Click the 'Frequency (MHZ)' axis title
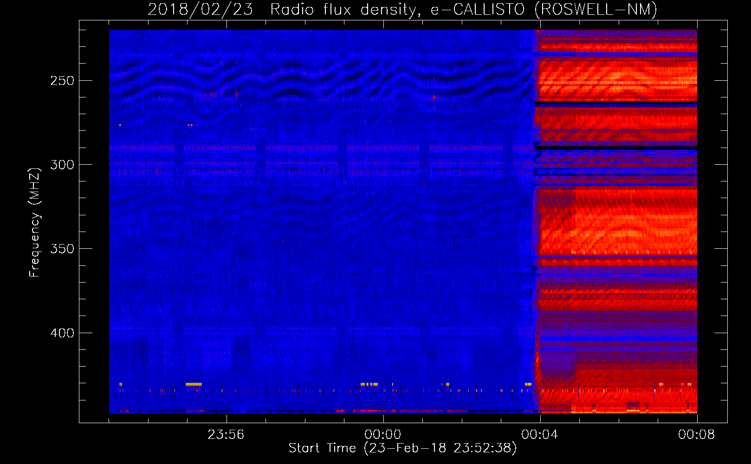This screenshot has height=464, width=751. (x=35, y=222)
